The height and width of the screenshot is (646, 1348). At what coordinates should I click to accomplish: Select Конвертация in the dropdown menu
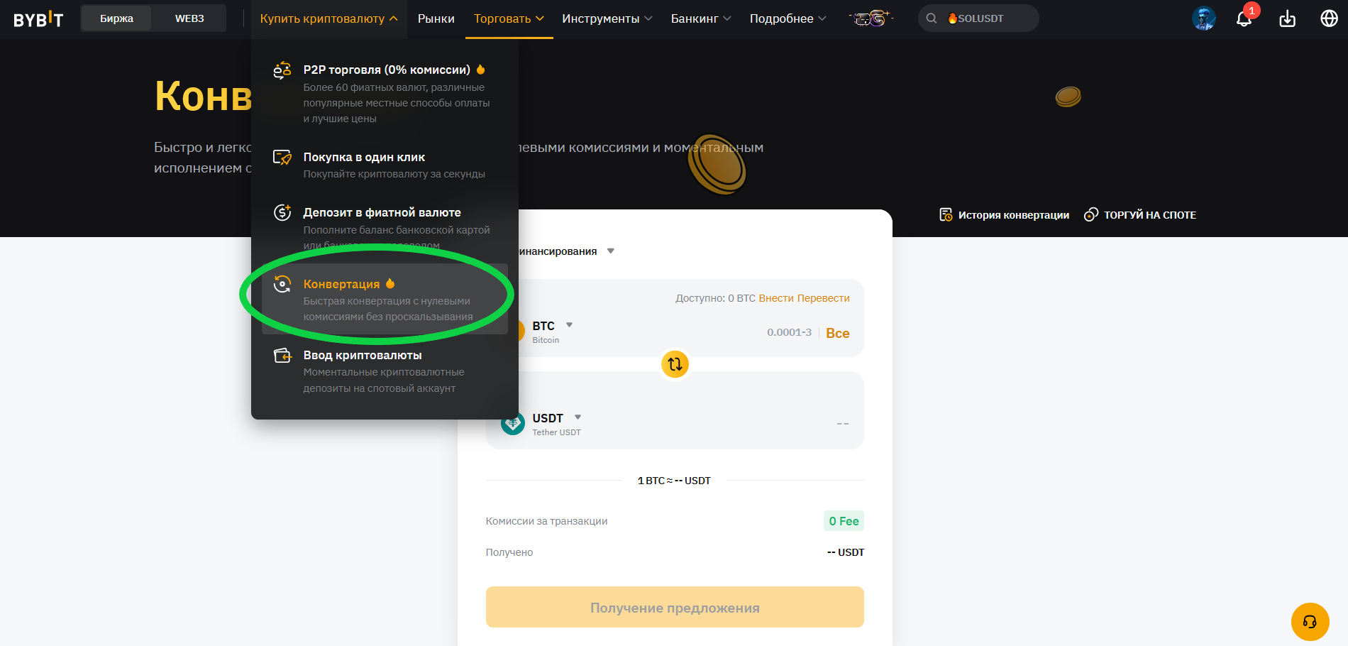point(342,284)
